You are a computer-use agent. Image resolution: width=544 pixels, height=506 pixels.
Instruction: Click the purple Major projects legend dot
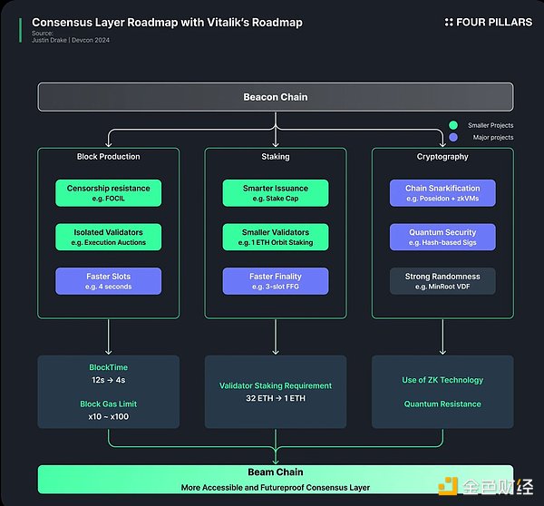[x=452, y=138]
